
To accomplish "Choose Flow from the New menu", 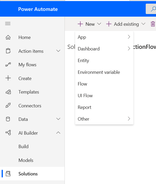I will [104, 84].
